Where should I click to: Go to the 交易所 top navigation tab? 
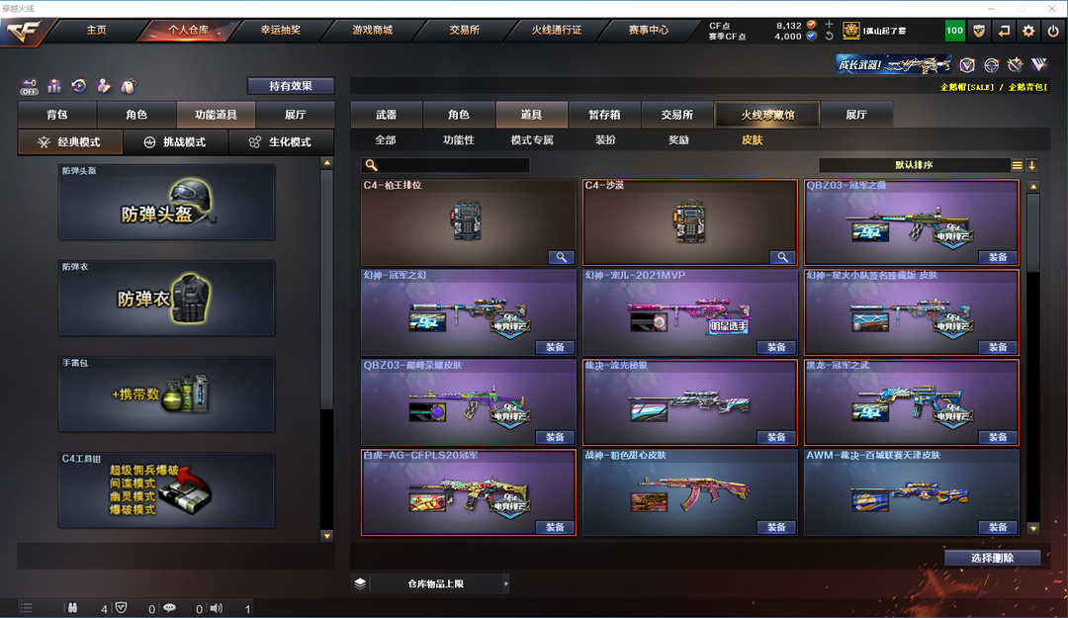tap(465, 30)
